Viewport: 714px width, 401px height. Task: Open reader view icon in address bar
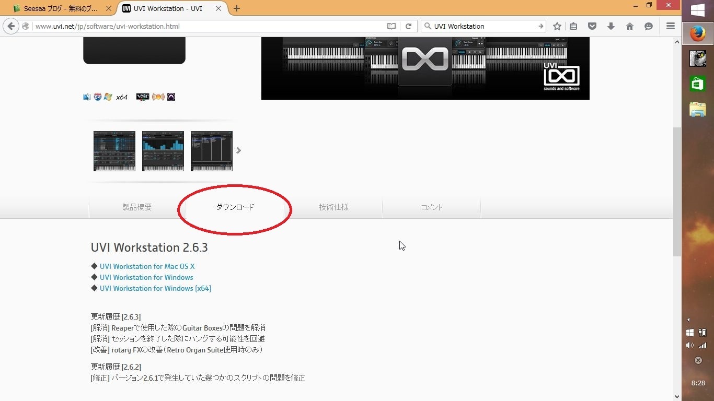tap(391, 26)
